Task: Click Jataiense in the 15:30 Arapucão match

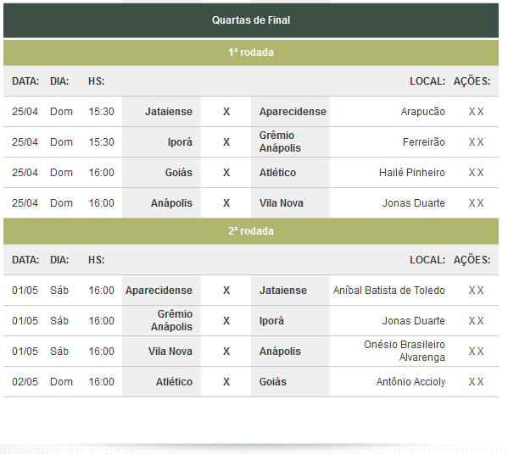Action: (x=169, y=112)
